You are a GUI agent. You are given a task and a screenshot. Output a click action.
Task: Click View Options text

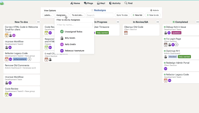click(50, 11)
